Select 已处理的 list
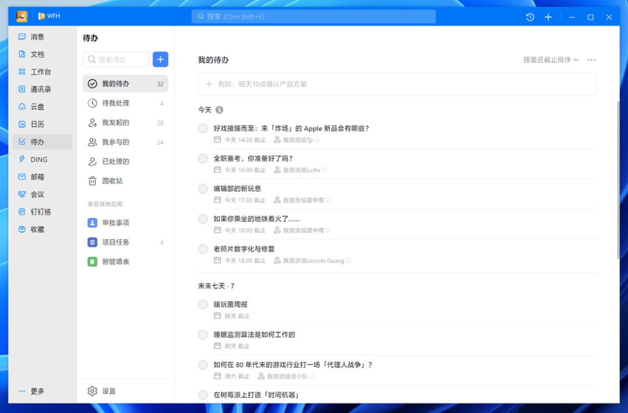Viewport: 628px width, 413px height. [x=126, y=161]
